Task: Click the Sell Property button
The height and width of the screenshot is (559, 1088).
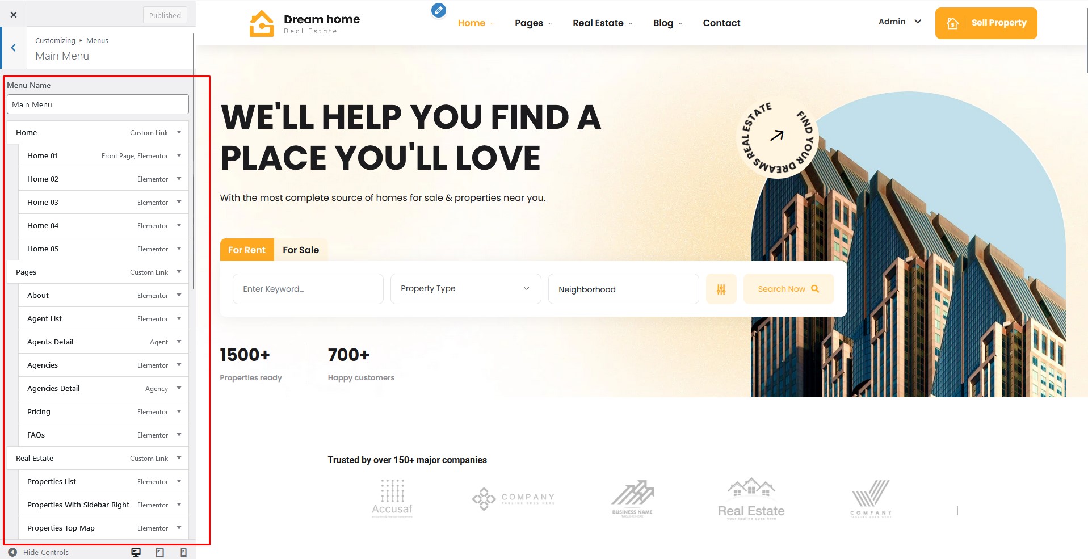Action: [986, 23]
